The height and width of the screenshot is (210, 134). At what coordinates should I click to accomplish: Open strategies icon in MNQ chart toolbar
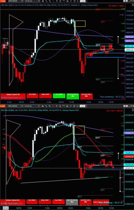coord(74,106)
